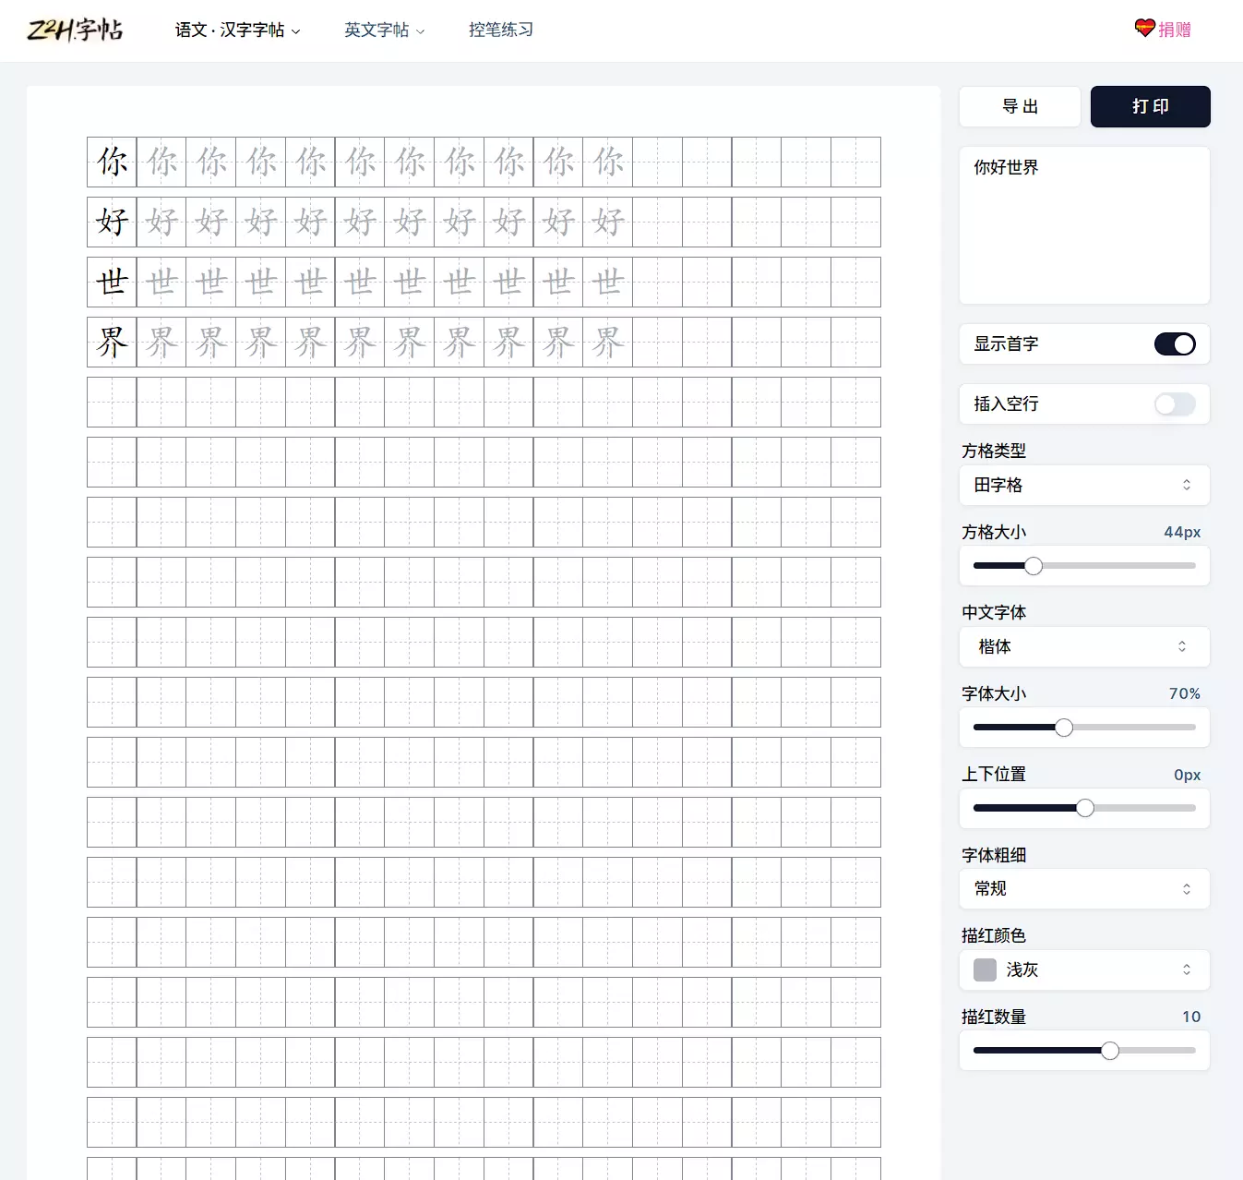Click the 方格大小 slider handle

[x=1034, y=566]
